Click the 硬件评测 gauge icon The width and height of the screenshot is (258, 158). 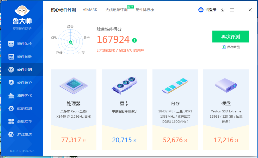click(11, 70)
